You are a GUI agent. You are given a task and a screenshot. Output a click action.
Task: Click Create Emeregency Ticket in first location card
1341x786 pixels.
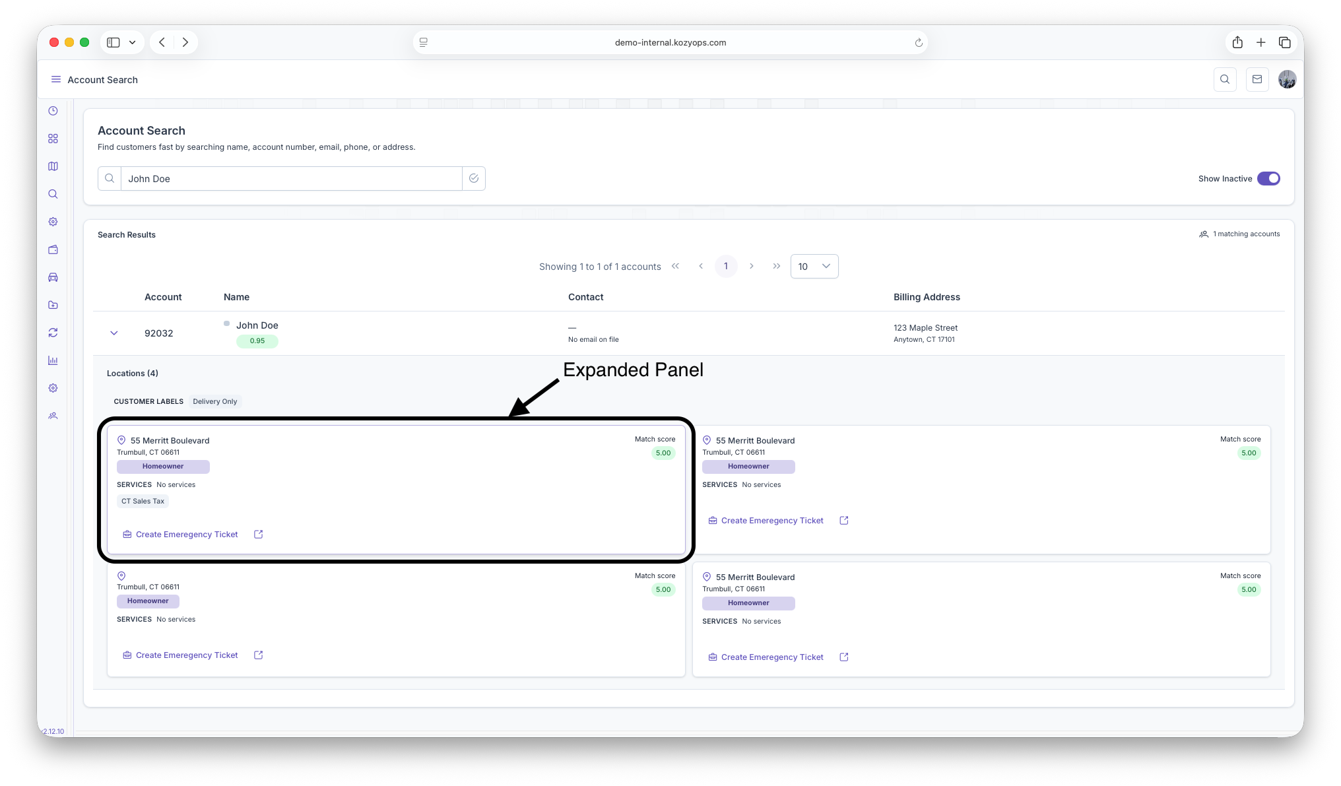186,535
